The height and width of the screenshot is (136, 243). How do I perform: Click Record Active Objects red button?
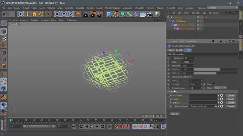(117, 127)
